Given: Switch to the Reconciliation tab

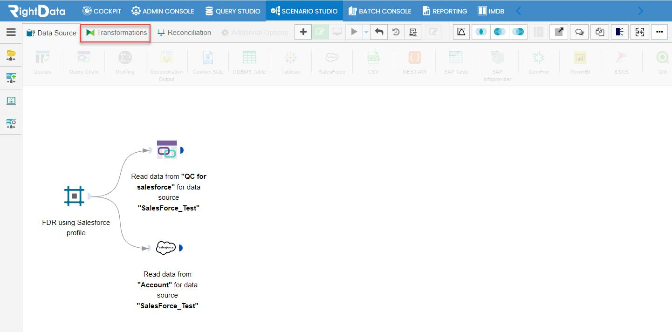Looking at the screenshot, I should pyautogui.click(x=184, y=33).
